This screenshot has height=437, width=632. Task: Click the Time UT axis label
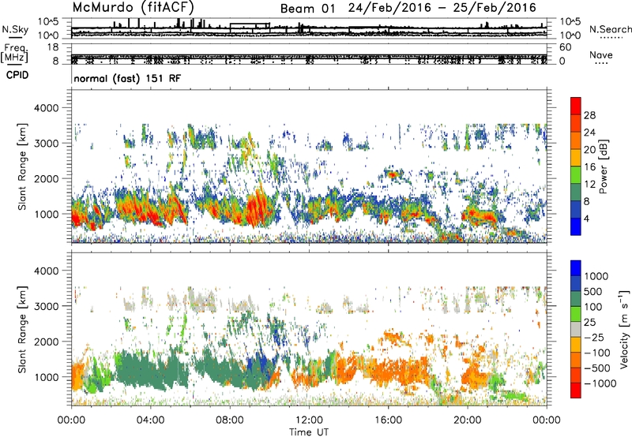click(309, 432)
